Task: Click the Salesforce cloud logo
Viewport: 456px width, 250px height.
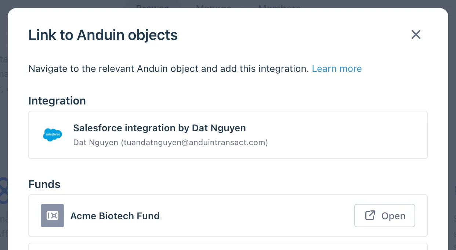Action: pyautogui.click(x=53, y=135)
